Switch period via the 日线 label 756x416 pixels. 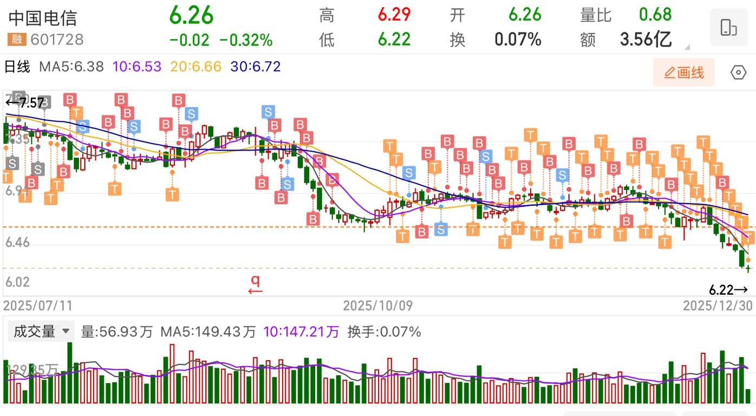coord(17,67)
